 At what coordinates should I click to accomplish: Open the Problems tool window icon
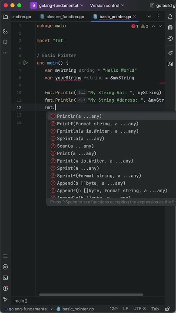pyautogui.click(x=5, y=289)
